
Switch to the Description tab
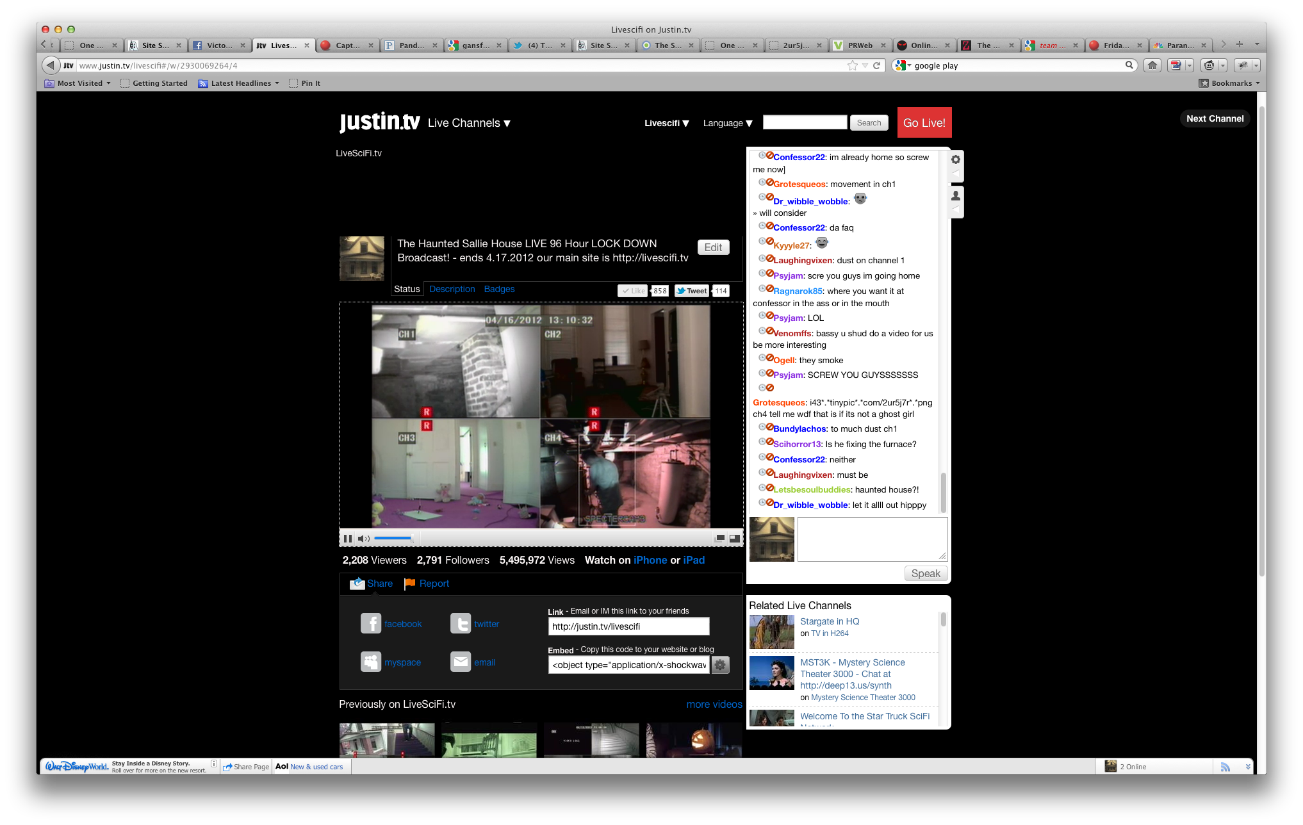click(452, 289)
